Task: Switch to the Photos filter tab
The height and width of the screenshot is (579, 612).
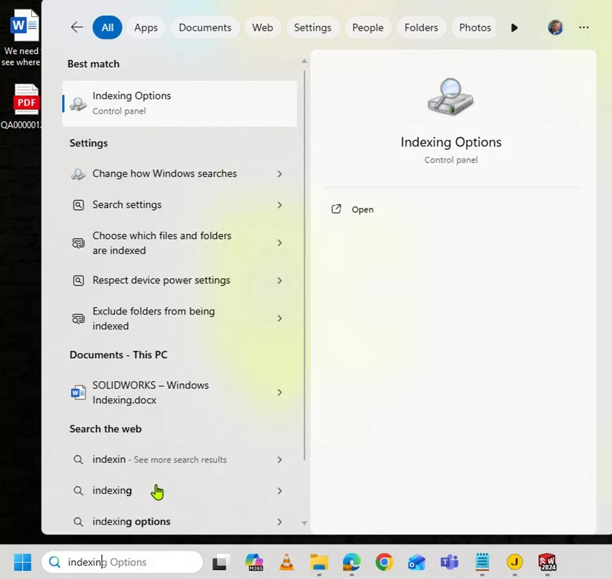Action: coord(474,27)
